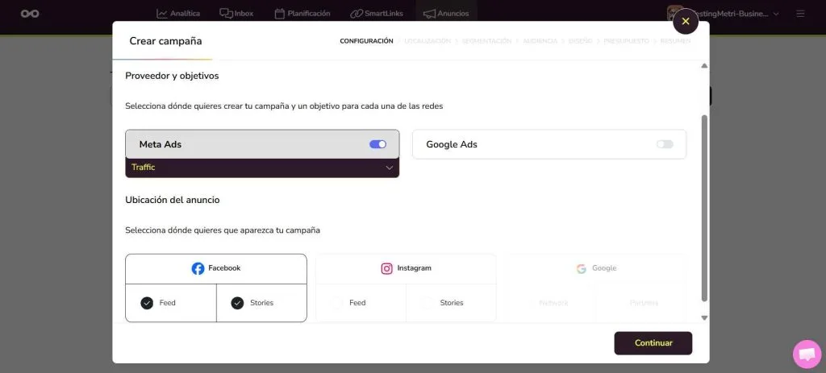Go to the Presupuesto step
The height and width of the screenshot is (373, 826).
(x=626, y=41)
